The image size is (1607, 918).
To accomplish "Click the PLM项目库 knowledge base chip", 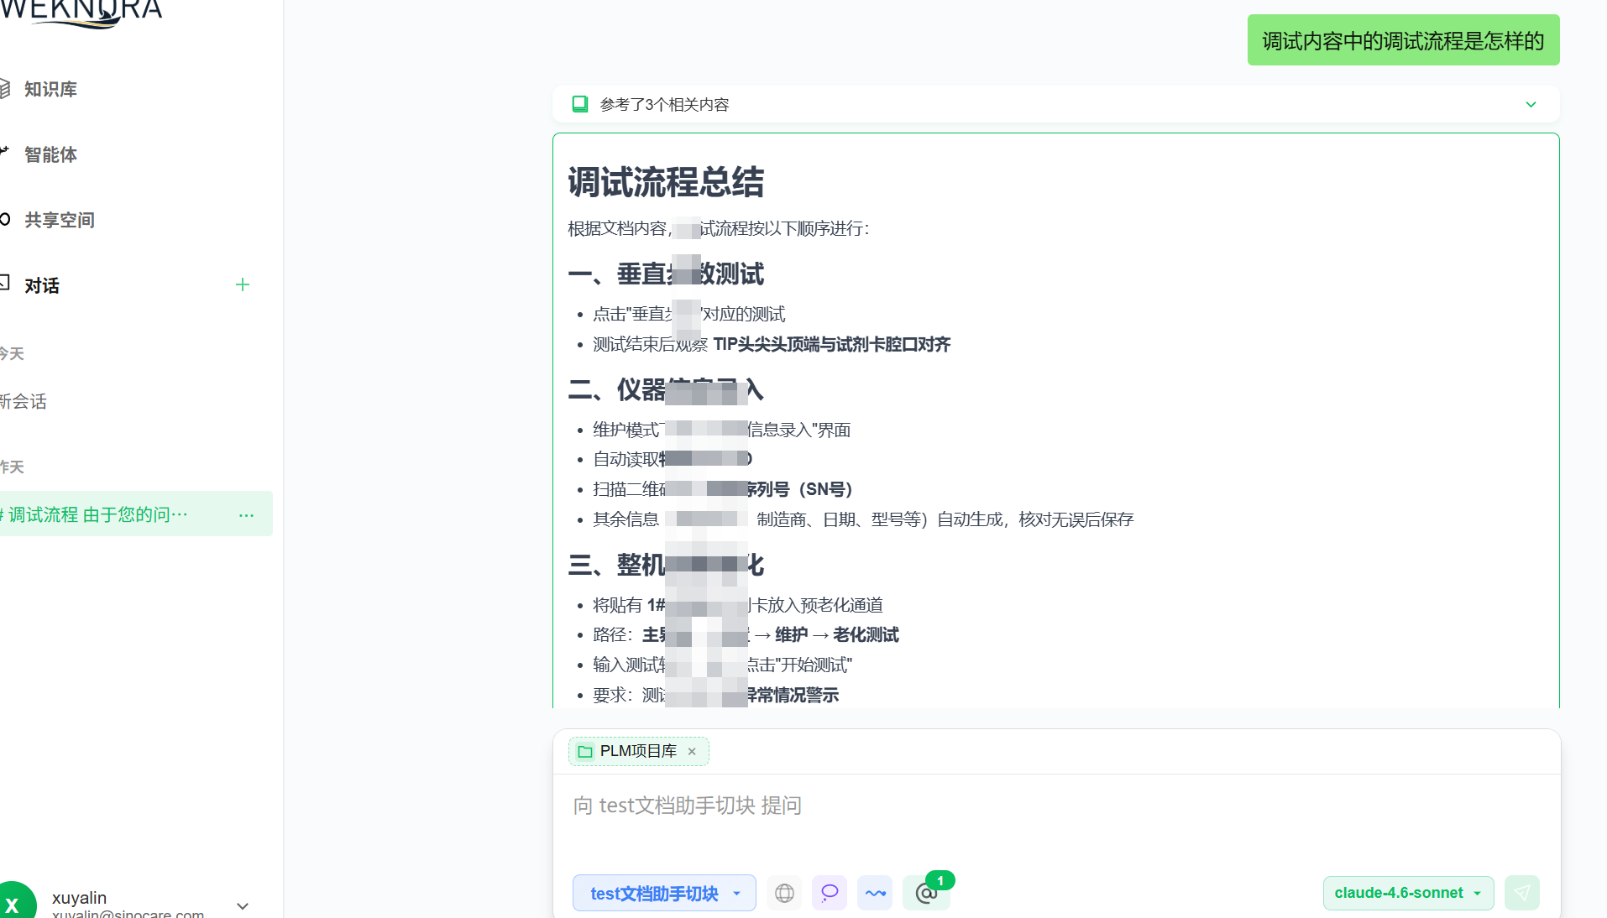I will pyautogui.click(x=638, y=751).
